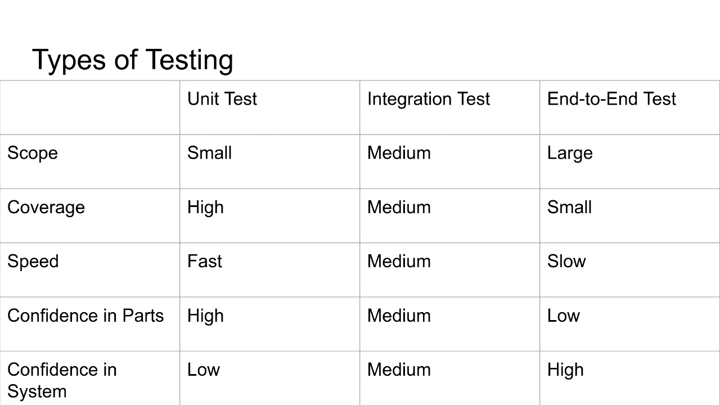This screenshot has height=405, width=720.
Task: Click the Unit Test coverage cell "High"
Action: pyautogui.click(x=205, y=208)
